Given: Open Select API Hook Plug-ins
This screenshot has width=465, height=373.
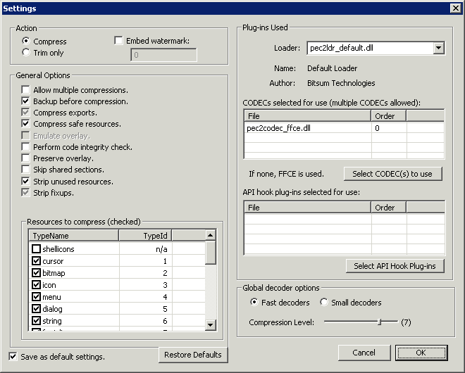Looking at the screenshot, I should [x=395, y=266].
